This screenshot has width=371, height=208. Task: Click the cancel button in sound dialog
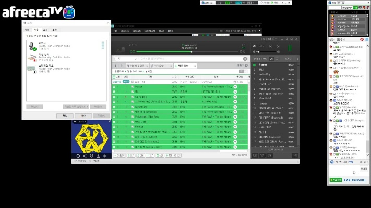click(83, 115)
